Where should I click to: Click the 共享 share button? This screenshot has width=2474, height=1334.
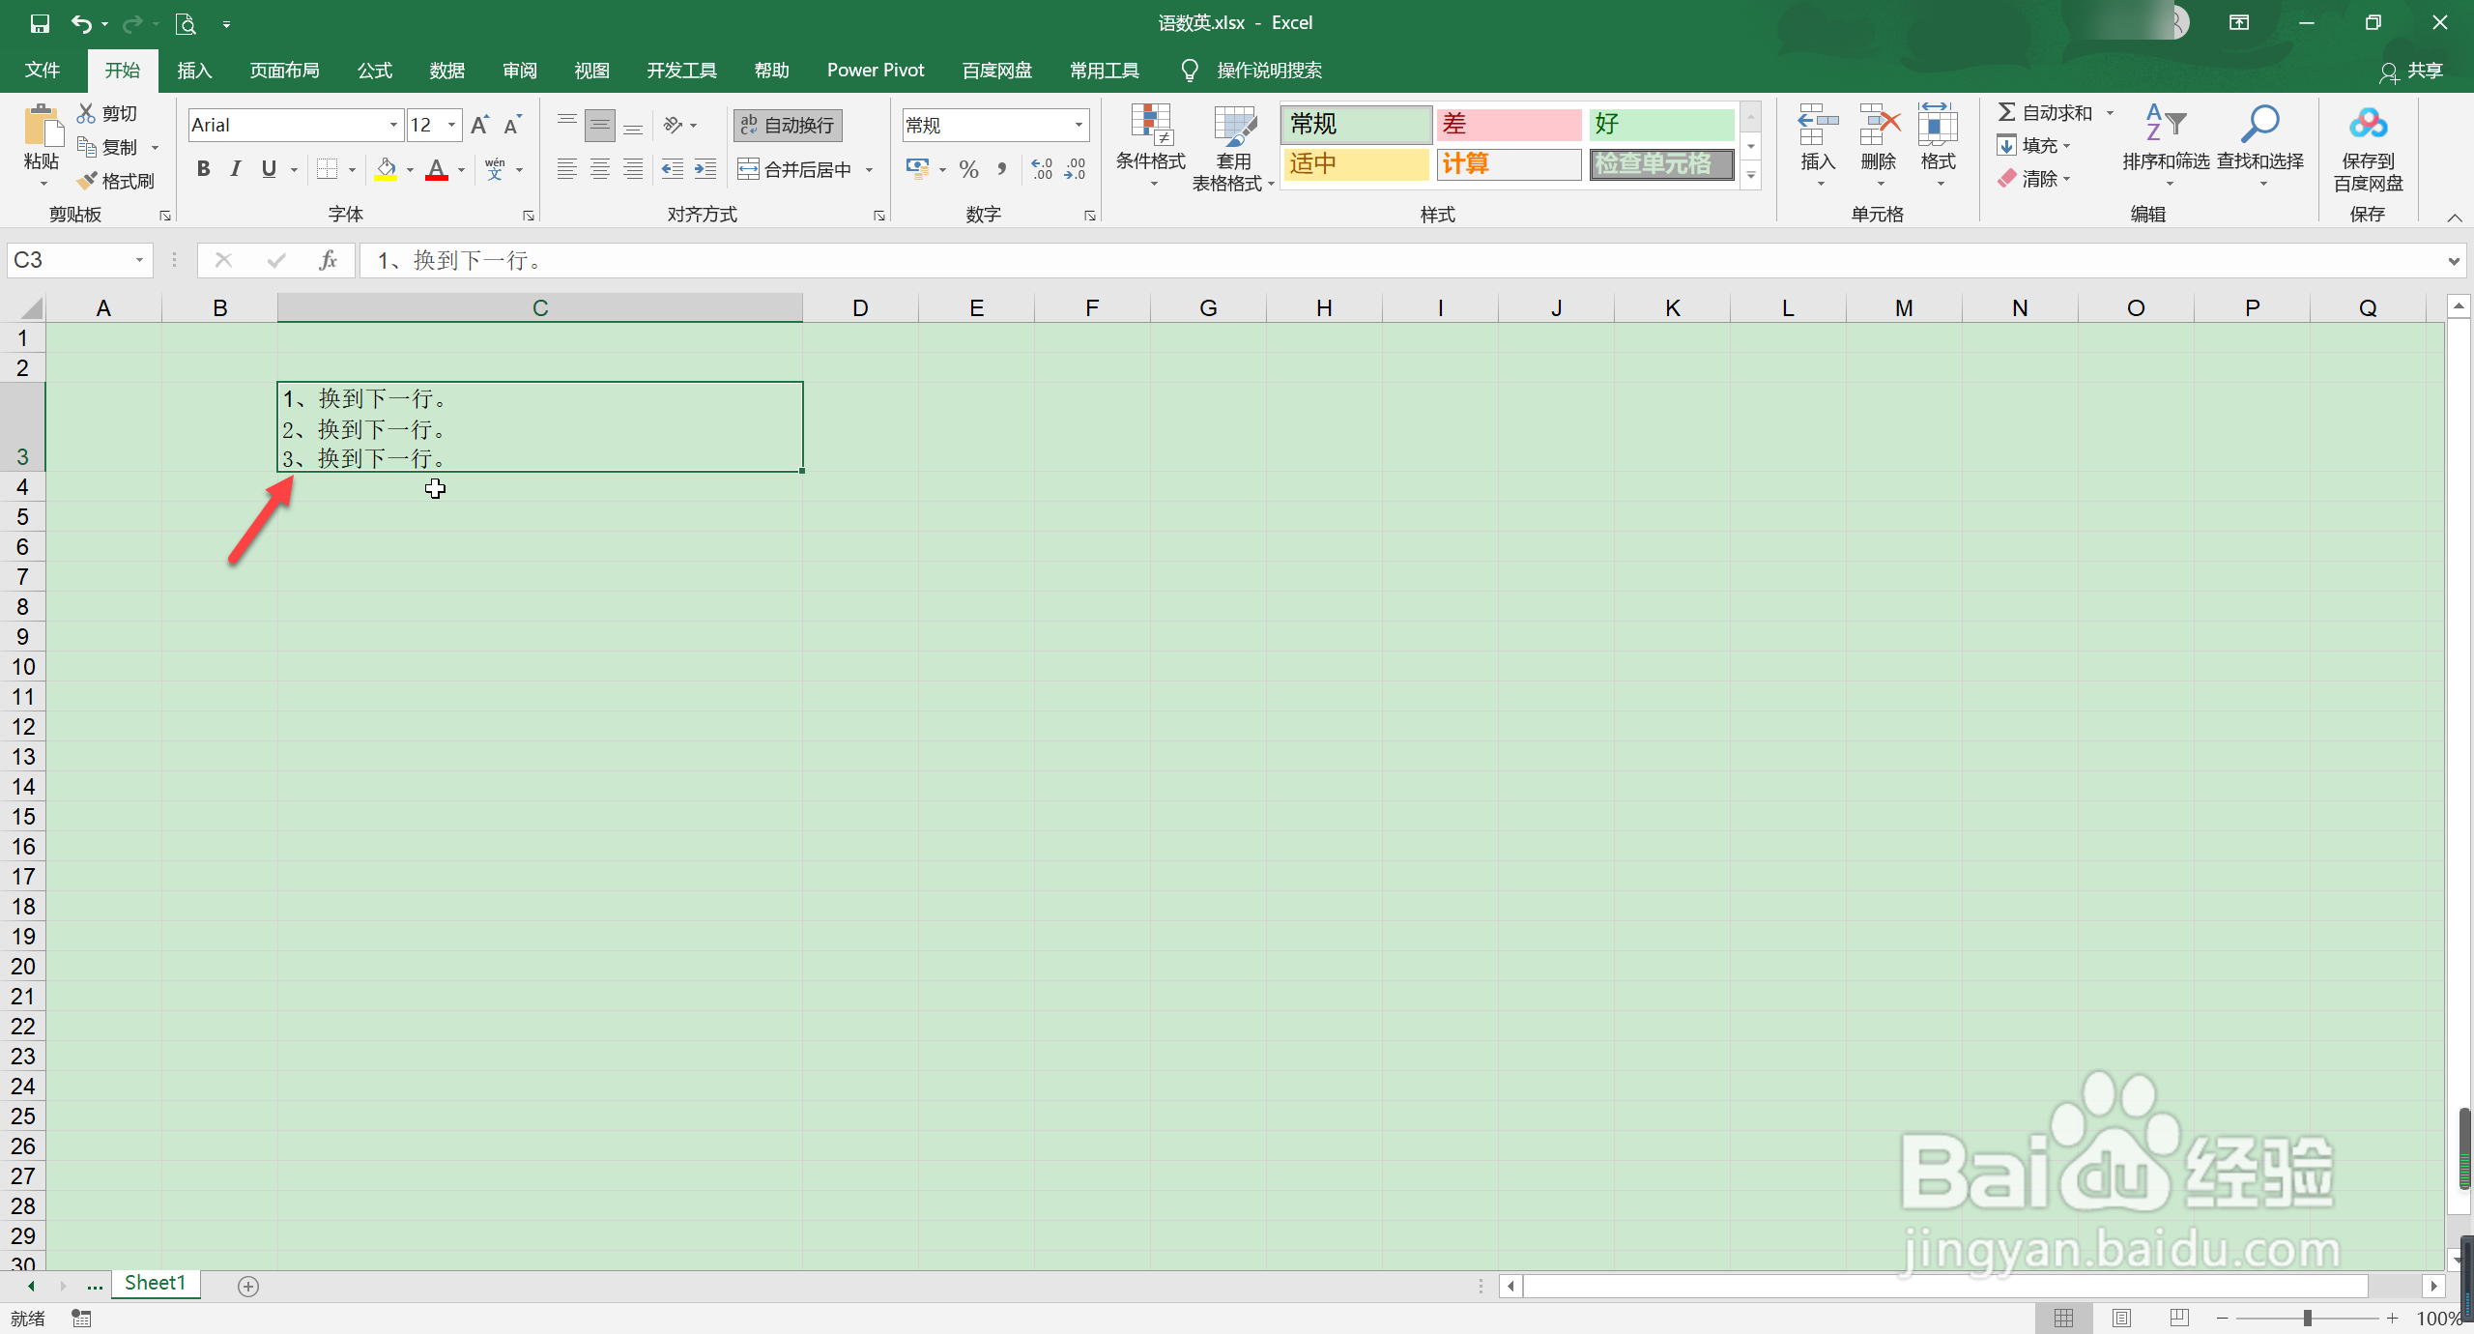point(2412,71)
